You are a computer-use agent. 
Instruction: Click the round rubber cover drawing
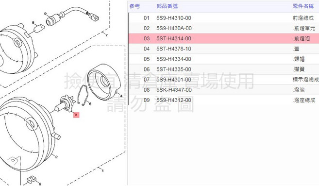(x=104, y=82)
